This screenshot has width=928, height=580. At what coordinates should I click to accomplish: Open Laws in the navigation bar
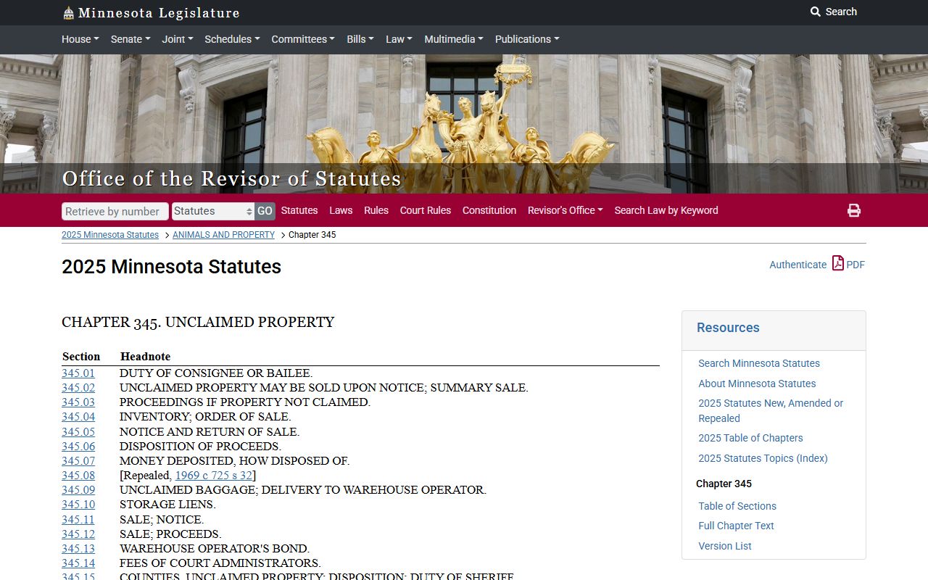(x=341, y=210)
